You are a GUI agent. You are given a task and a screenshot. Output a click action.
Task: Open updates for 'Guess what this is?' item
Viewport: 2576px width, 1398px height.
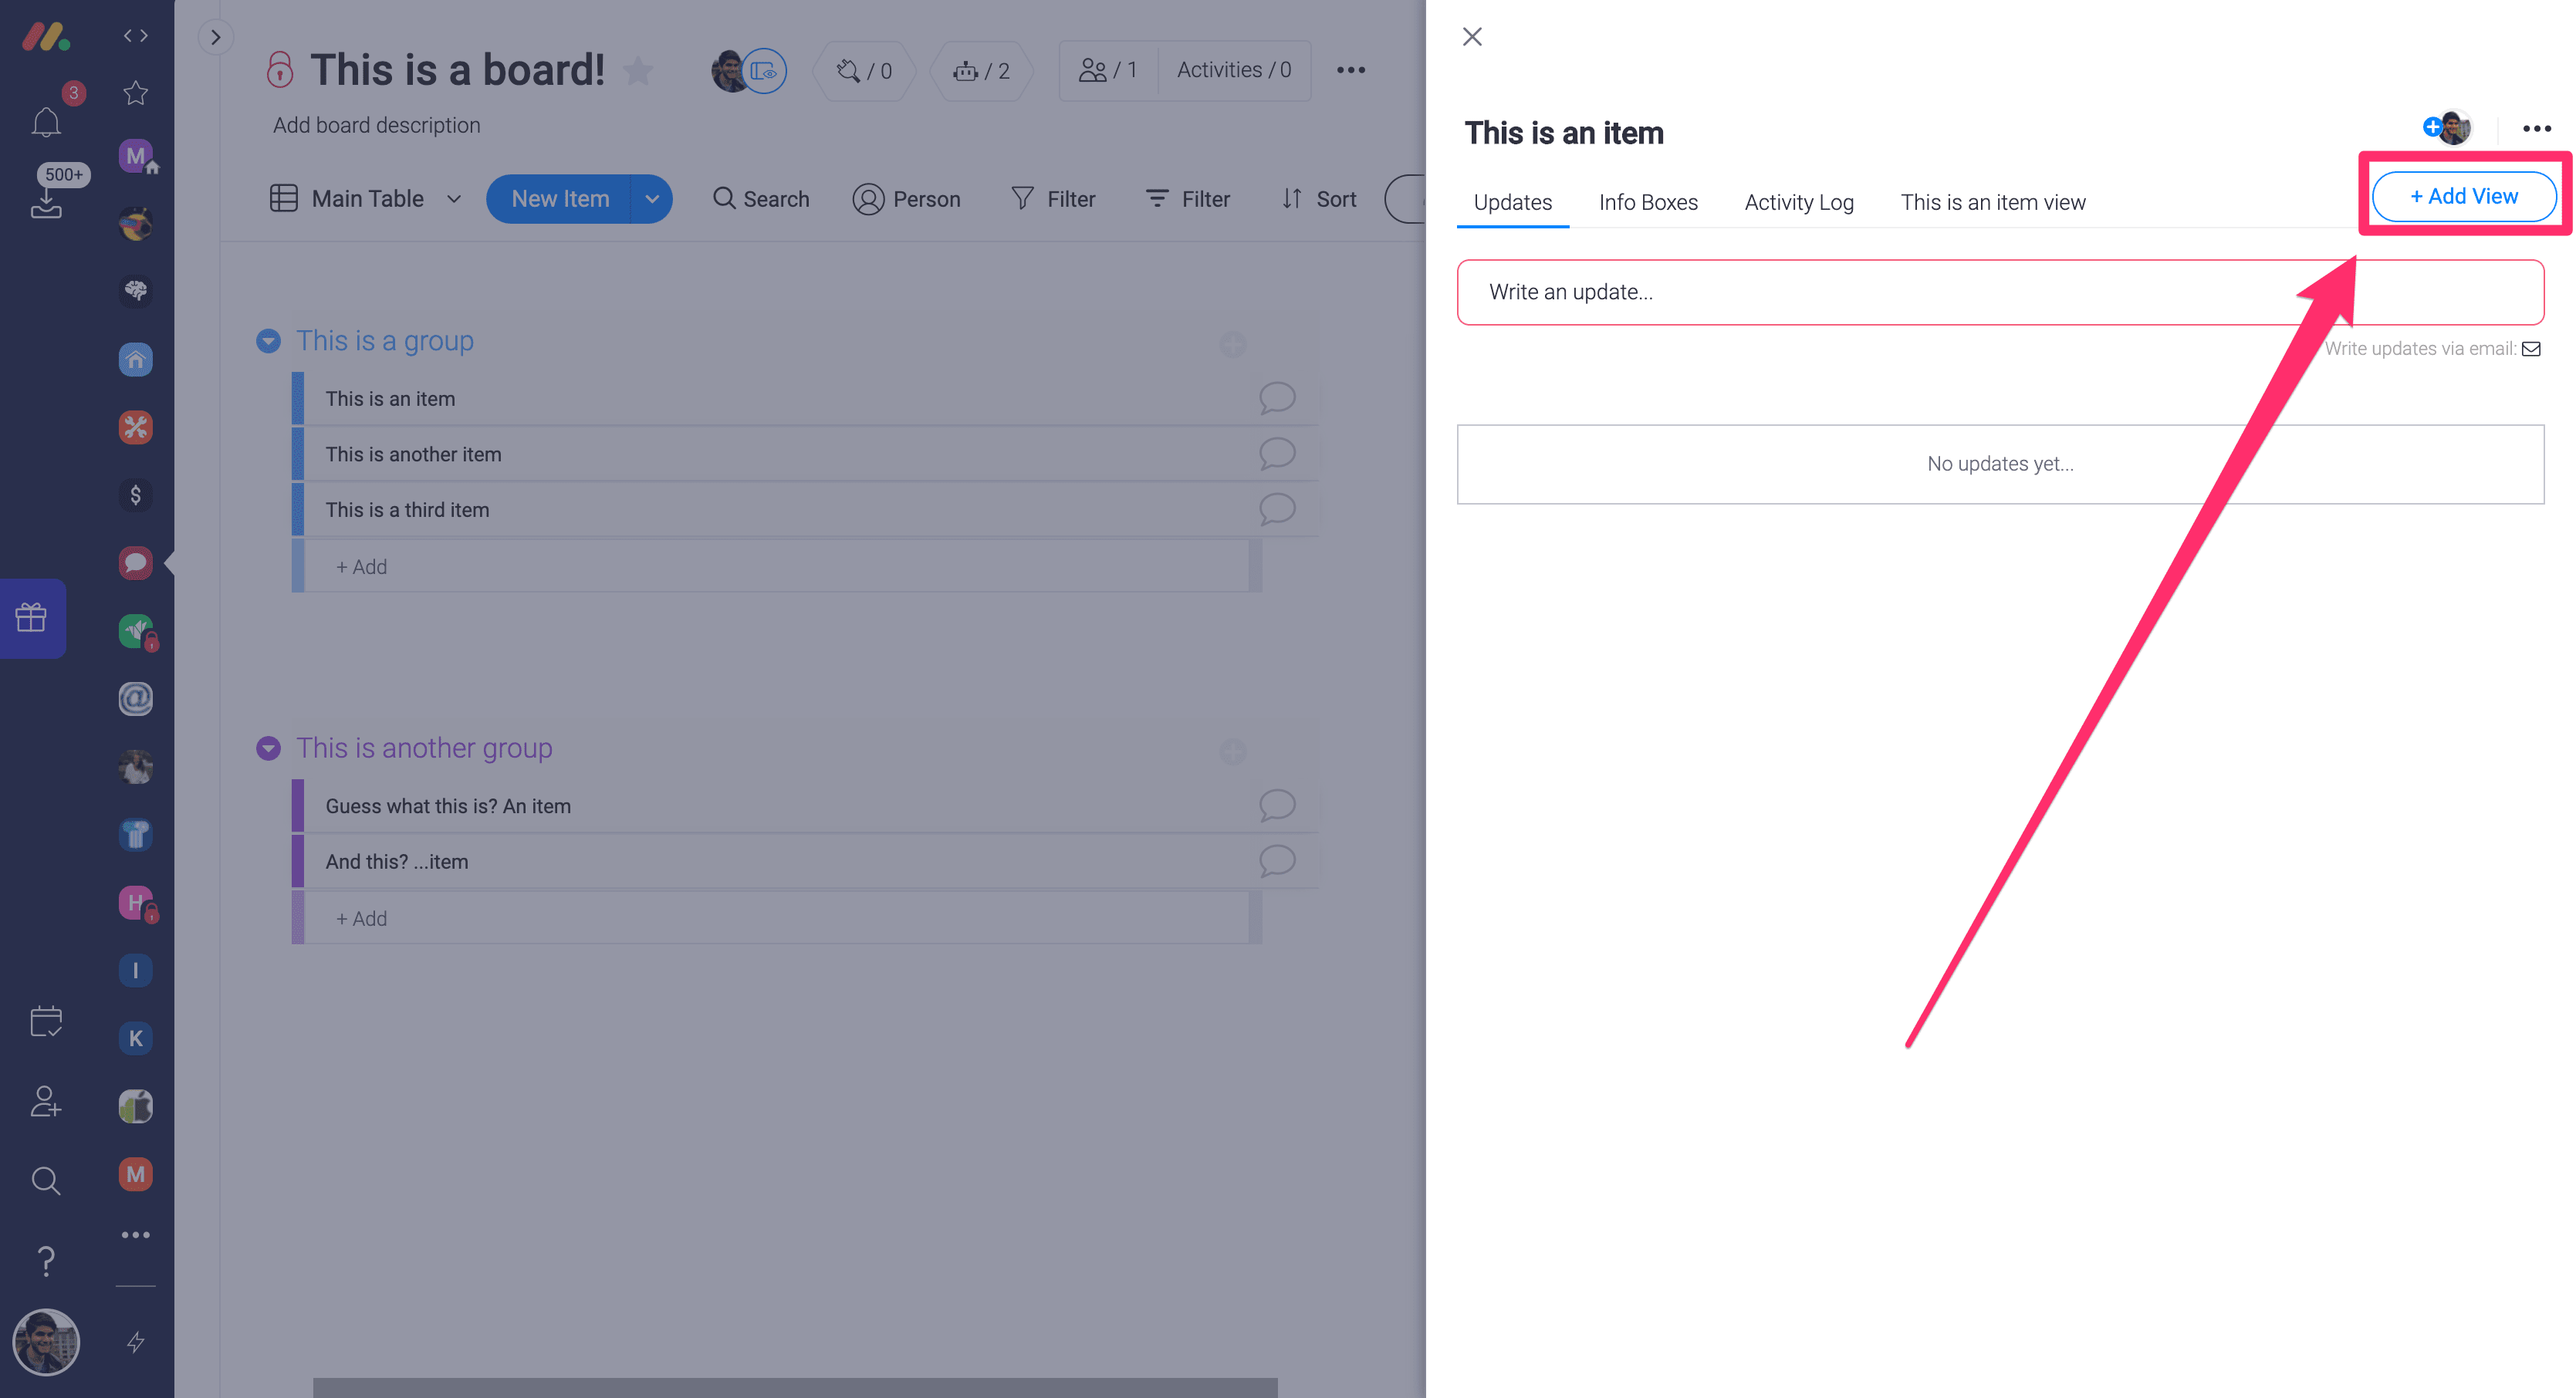[1277, 806]
